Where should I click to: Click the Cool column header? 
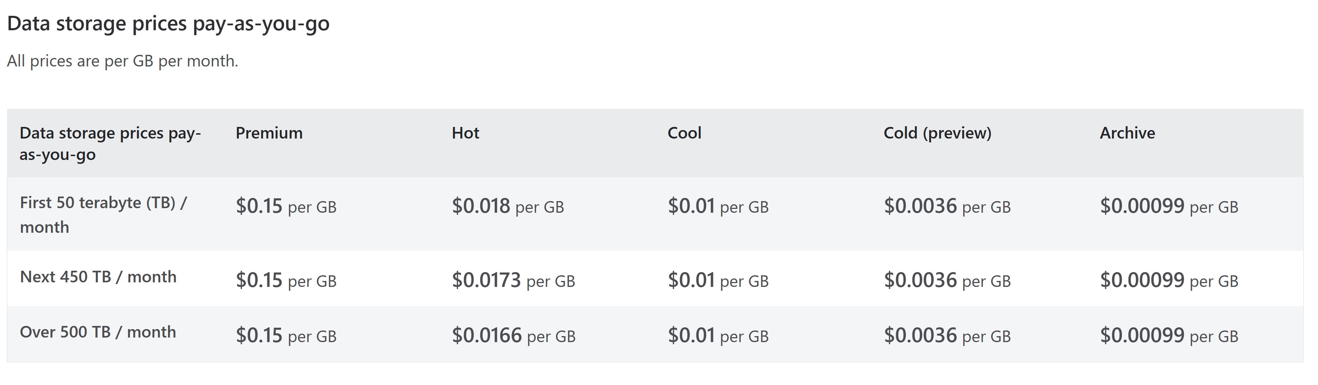click(x=684, y=133)
